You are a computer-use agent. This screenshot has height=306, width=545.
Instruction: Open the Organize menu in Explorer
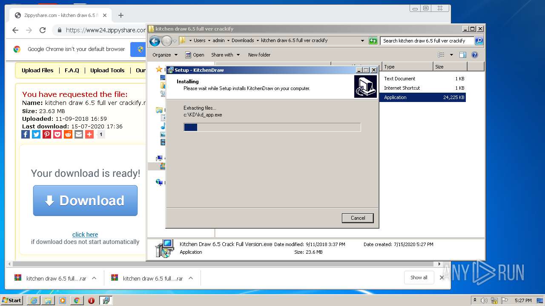tap(165, 55)
